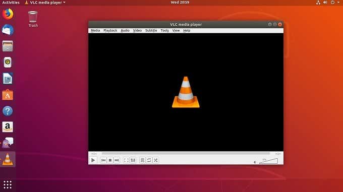Toggle fullscreen video mode
Screen dimensions: 343x192
(x=126, y=160)
